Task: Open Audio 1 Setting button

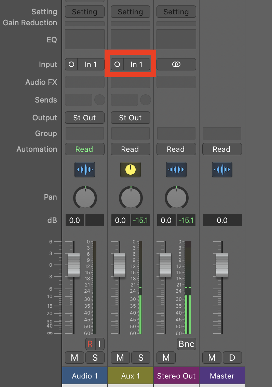Action: tap(85, 12)
